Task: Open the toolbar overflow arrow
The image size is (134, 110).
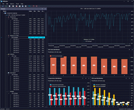Action: (39, 6)
